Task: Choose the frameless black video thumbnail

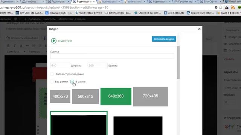Action: 138,126
